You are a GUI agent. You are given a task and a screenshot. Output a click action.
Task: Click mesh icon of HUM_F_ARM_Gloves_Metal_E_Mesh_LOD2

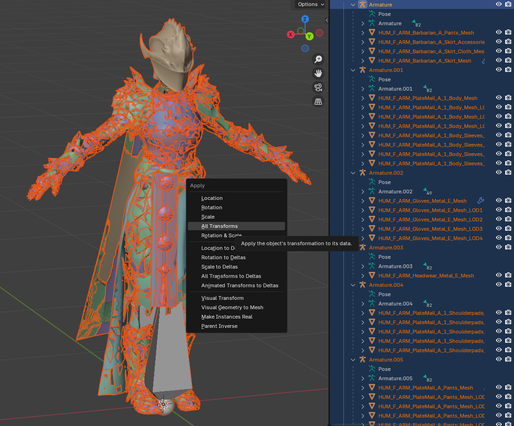tap(372, 220)
